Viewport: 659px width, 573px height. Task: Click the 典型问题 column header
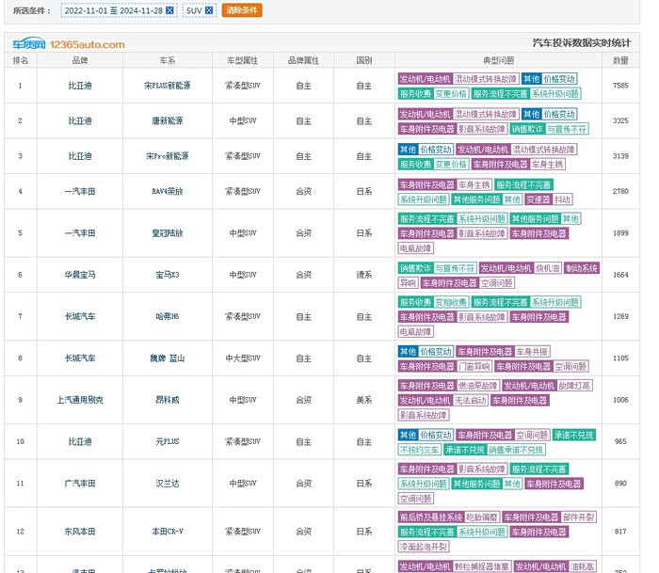click(498, 60)
